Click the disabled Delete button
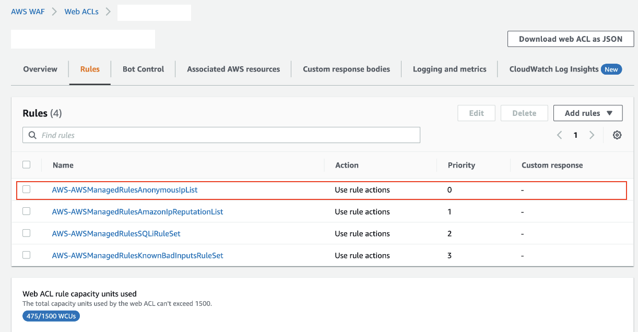638x332 pixels. pyautogui.click(x=524, y=113)
